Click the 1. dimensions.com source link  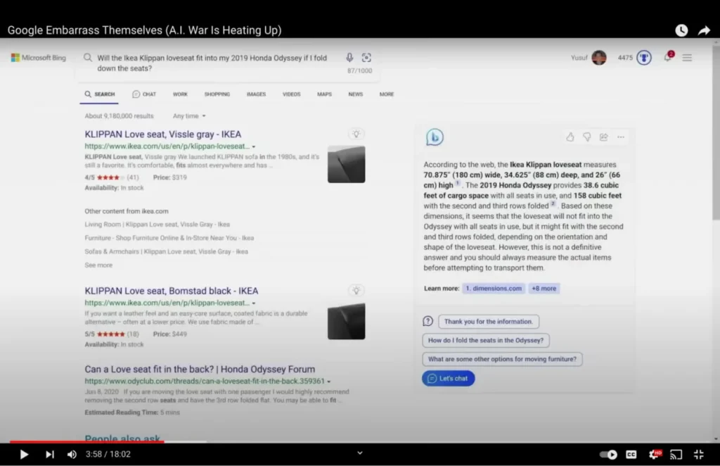(494, 289)
